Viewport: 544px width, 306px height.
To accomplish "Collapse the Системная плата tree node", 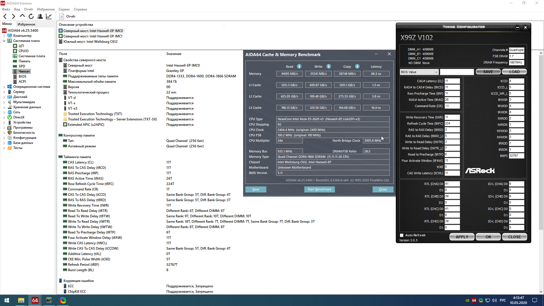I will 4,41.
